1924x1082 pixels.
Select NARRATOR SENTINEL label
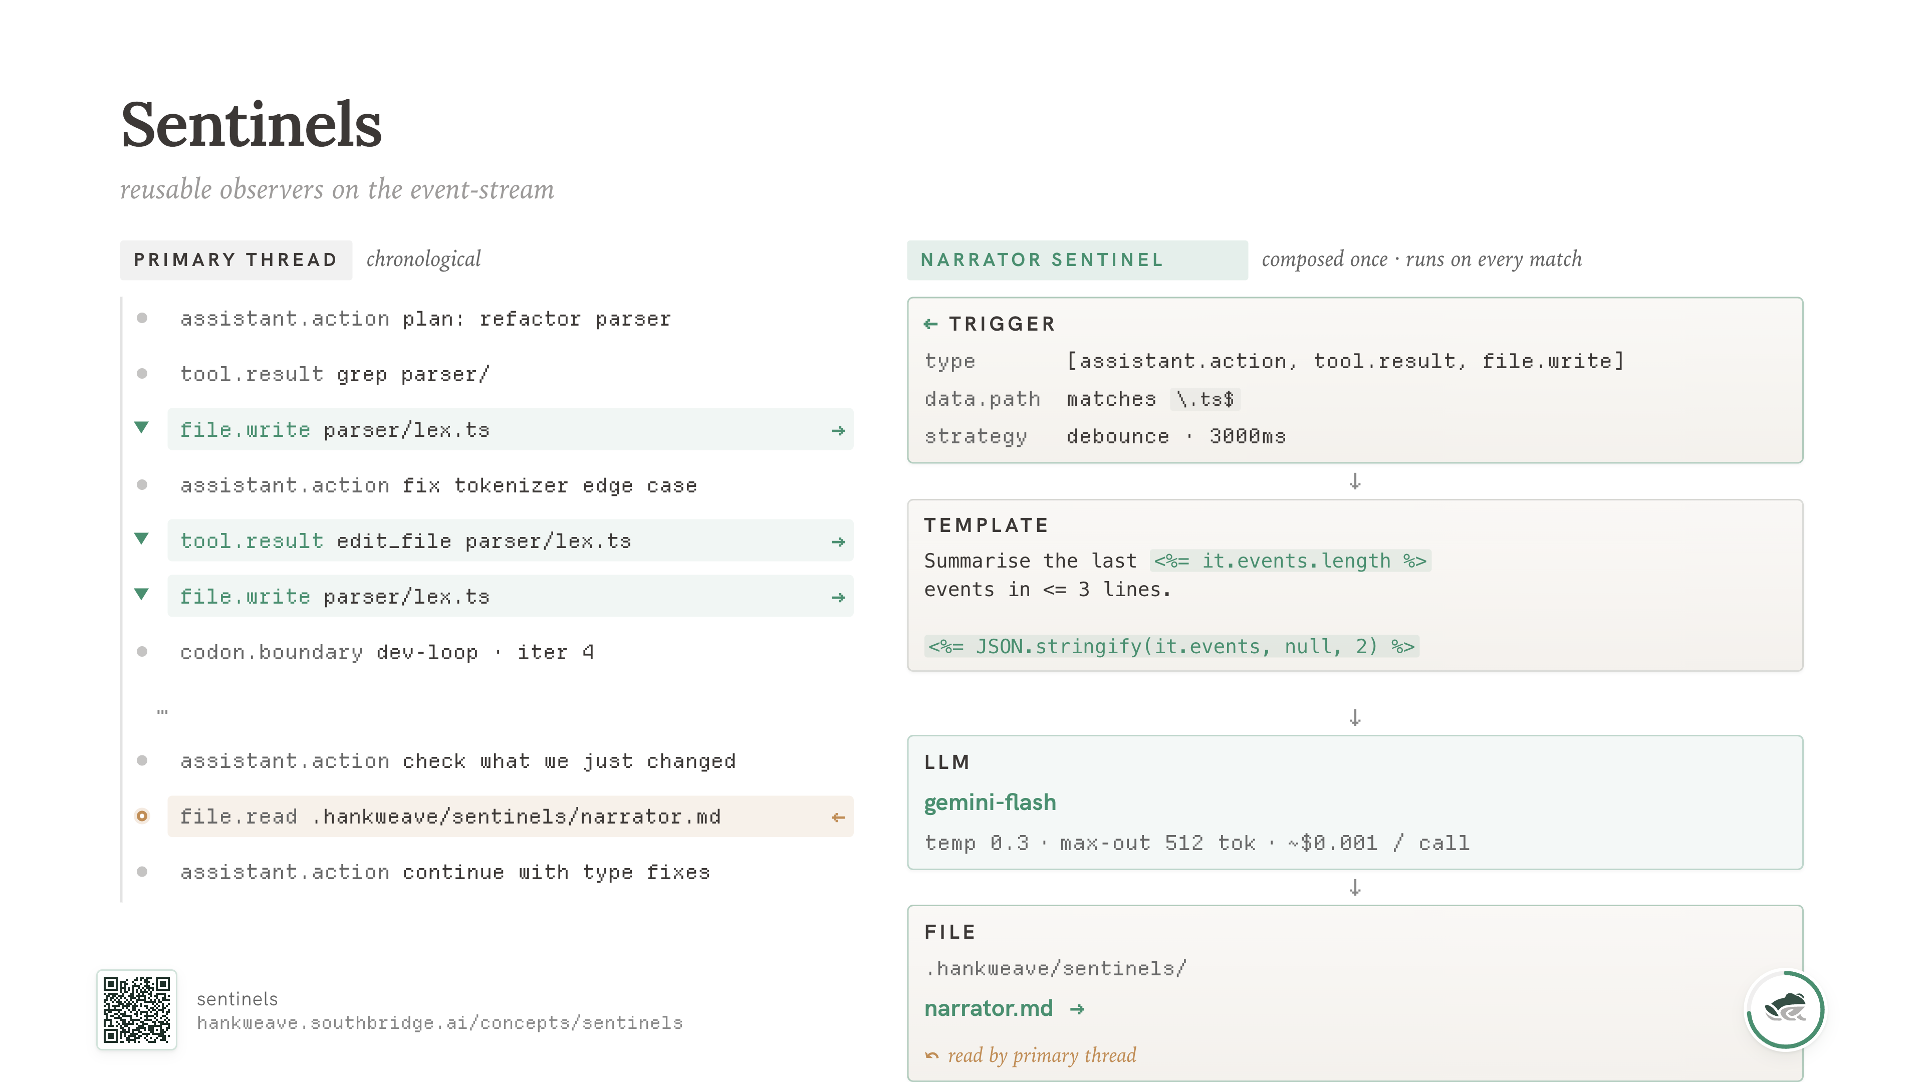tap(1077, 260)
